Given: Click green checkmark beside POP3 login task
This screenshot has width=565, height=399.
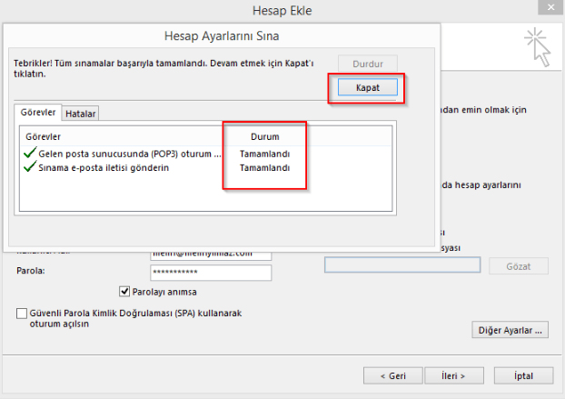Looking at the screenshot, I should 30,154.
